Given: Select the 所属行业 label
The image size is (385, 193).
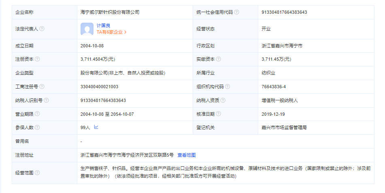Looking at the screenshot, I should (205, 73).
